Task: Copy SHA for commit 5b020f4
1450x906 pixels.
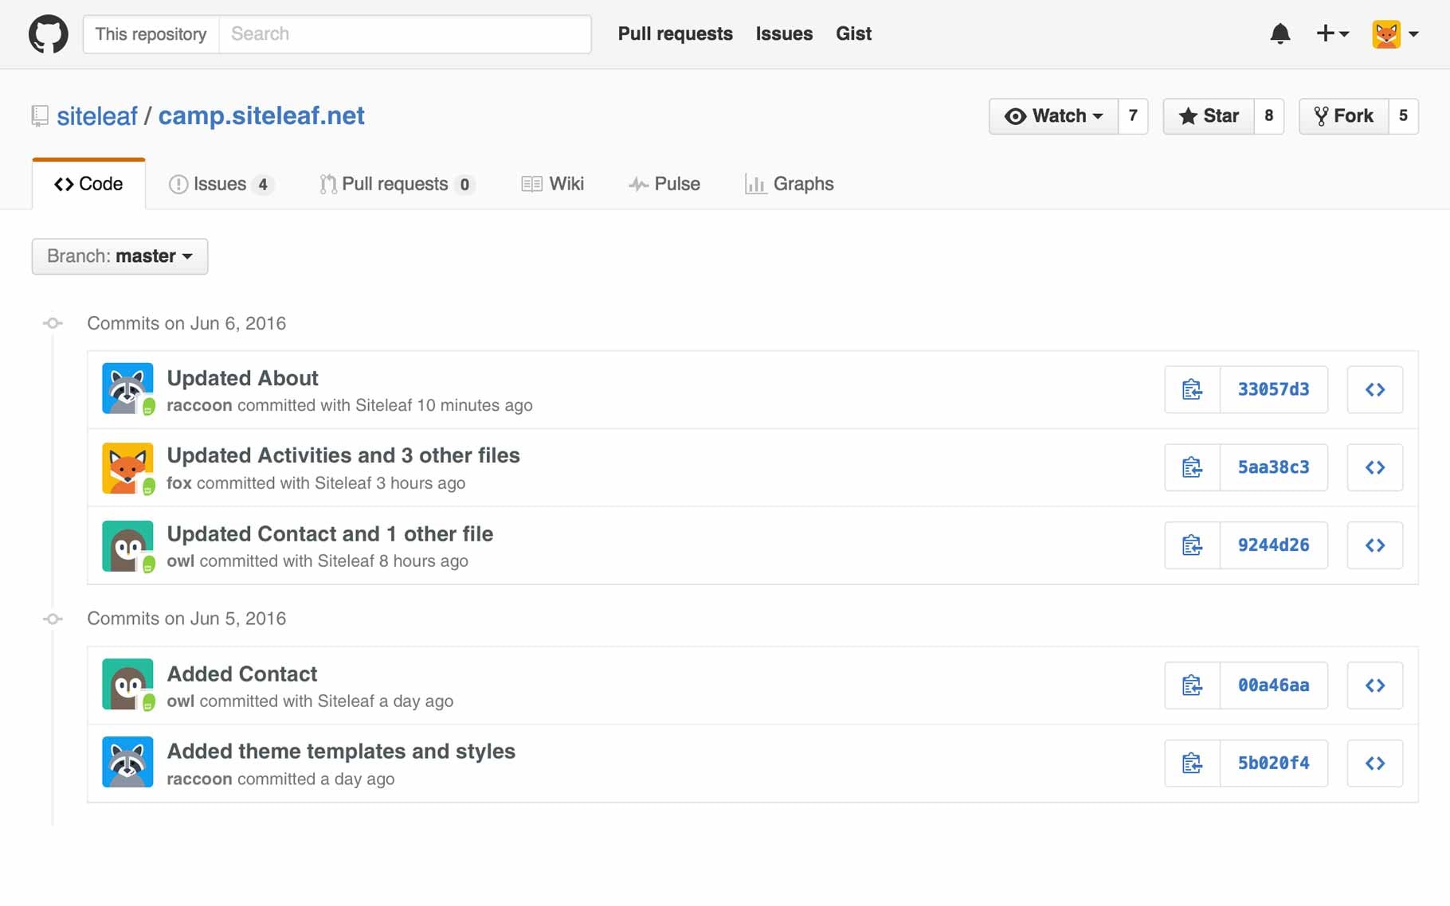Action: tap(1192, 763)
